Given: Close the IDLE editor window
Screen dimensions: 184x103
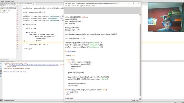Looking at the screenshot, I should pyautogui.click(x=138, y=3).
